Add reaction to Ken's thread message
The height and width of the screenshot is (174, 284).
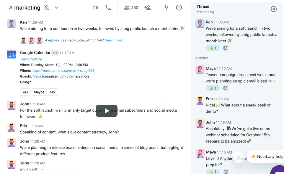226,48
